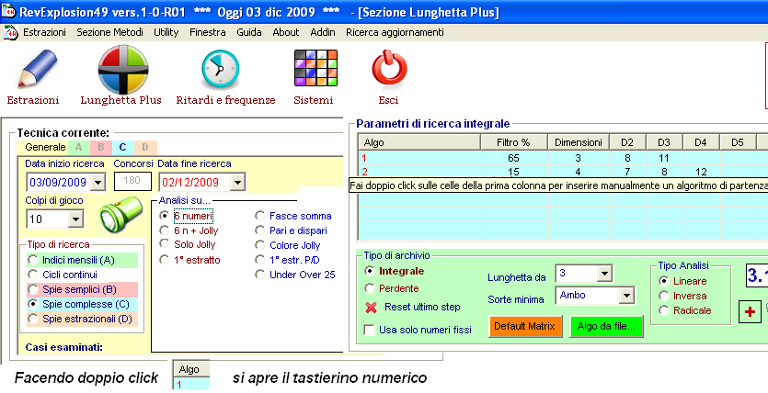The height and width of the screenshot is (393, 768).
Task: Select 1° estr. P/D option
Action: point(259,260)
